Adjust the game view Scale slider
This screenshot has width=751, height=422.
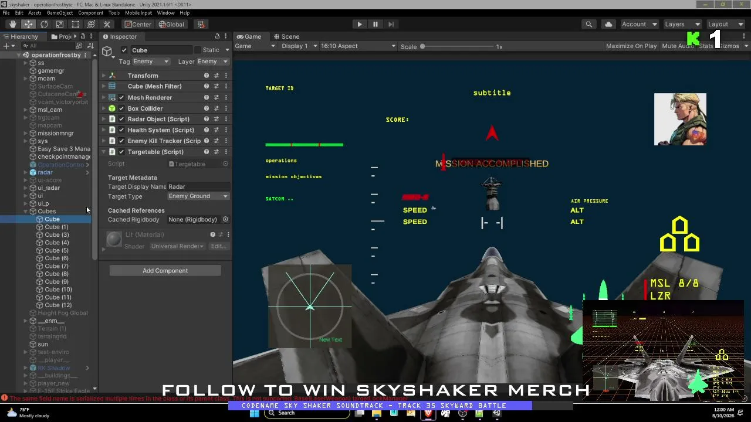pos(456,46)
